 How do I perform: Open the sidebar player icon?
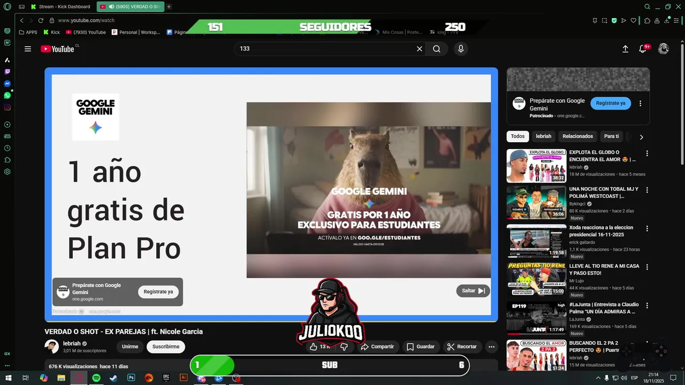[7, 125]
